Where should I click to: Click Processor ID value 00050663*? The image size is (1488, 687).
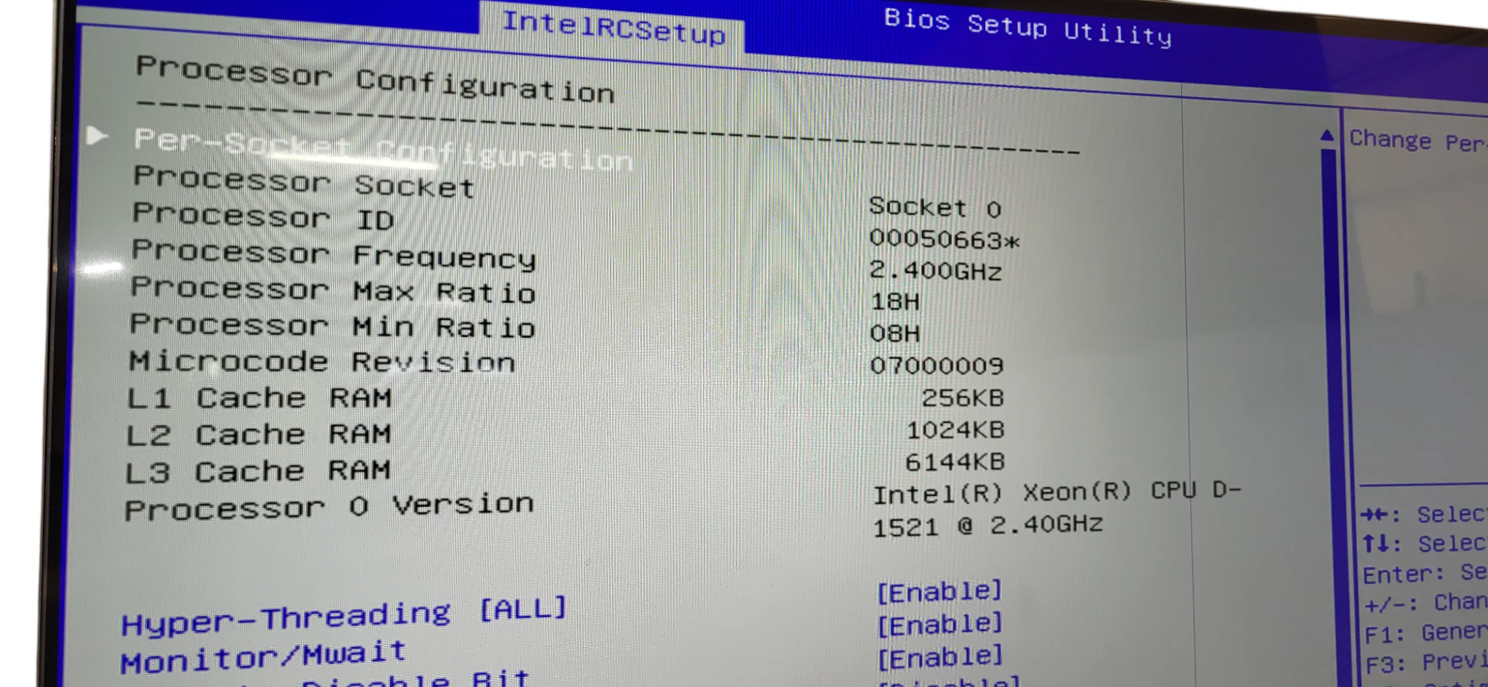945,239
